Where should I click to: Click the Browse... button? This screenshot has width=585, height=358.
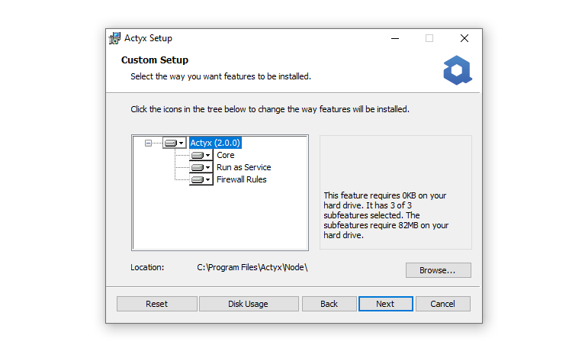(439, 270)
